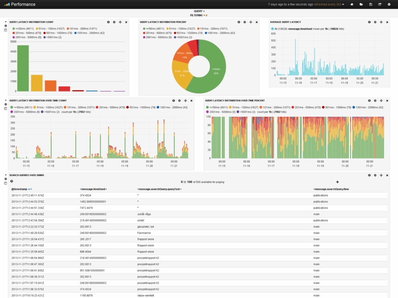Screen dimensions: 398x298
Task: Toggle 201ms - 500ms in Over Time Count legend
Action: (x=107, y=107)
